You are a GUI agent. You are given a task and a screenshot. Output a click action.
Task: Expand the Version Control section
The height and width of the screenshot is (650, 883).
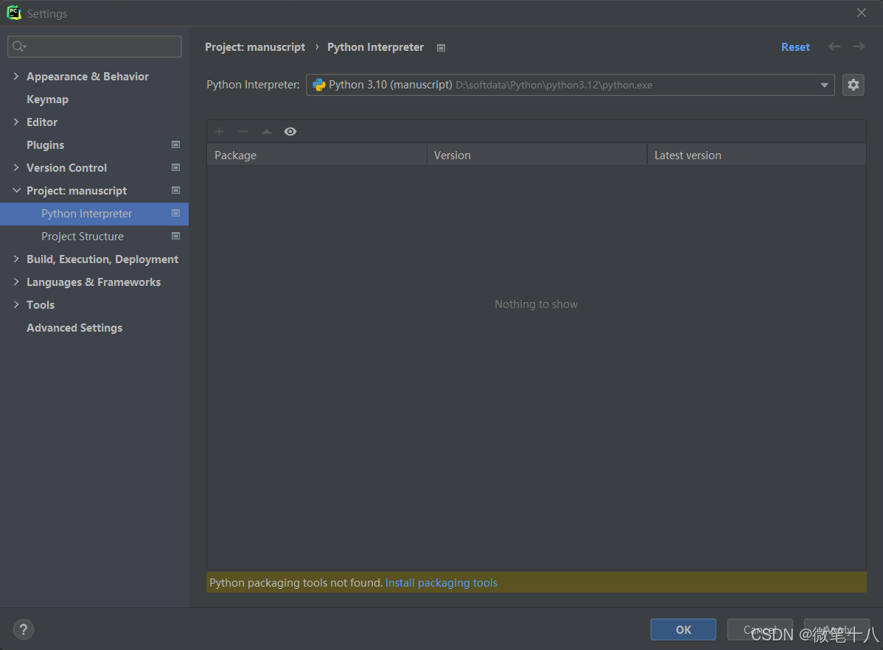click(16, 167)
